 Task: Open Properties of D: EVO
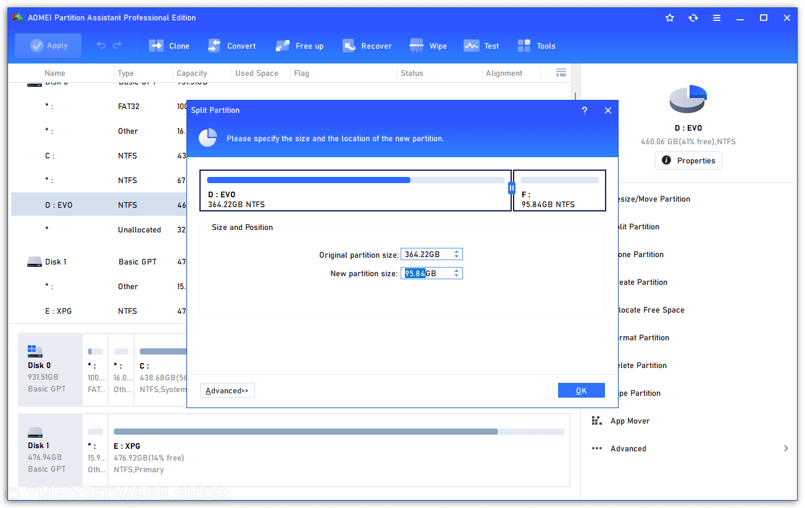(x=688, y=160)
